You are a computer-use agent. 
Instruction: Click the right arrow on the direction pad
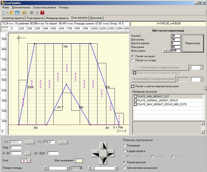click(110, 153)
